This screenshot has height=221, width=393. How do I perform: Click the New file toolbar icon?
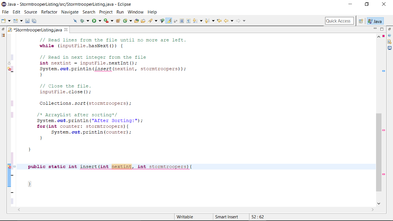tap(3, 21)
